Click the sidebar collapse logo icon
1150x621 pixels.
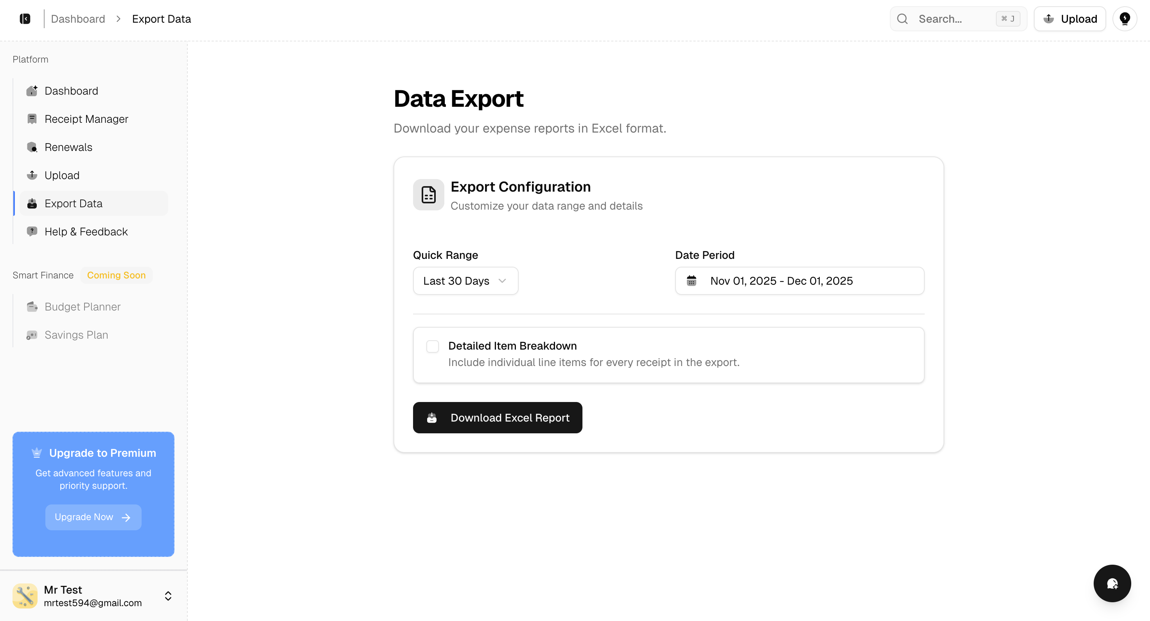click(x=25, y=19)
